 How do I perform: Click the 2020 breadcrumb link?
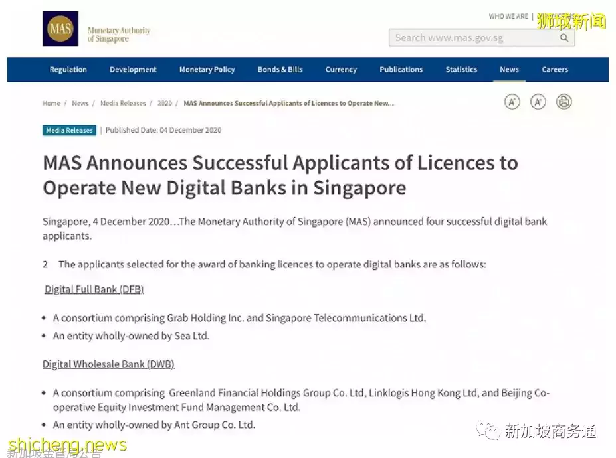pyautogui.click(x=164, y=104)
